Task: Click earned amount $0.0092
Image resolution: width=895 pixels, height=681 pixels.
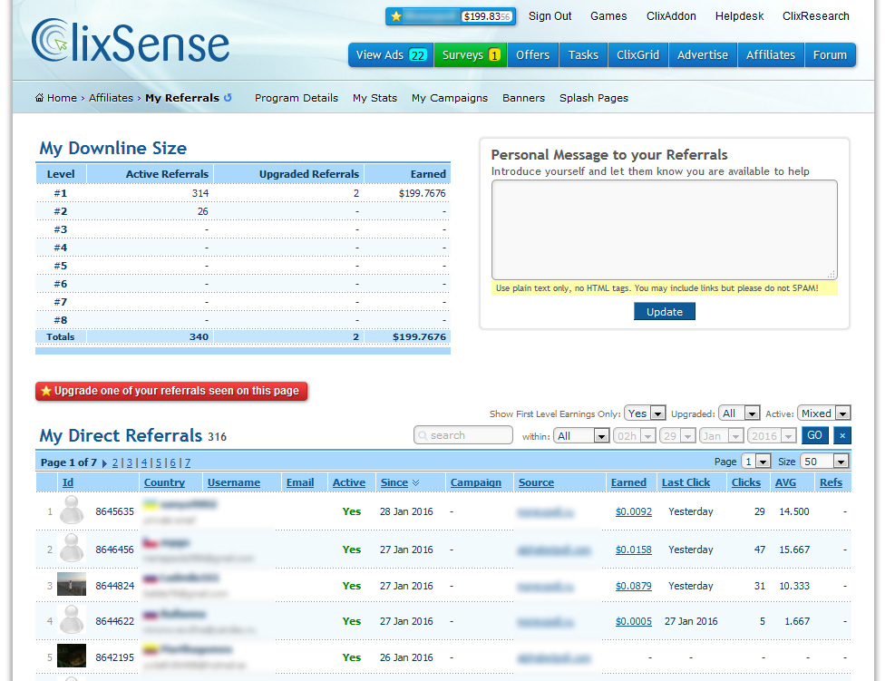Action: (x=634, y=512)
